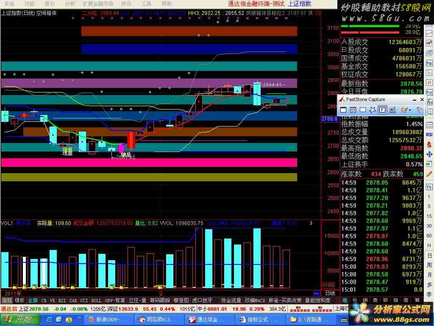The height and width of the screenshot is (326, 434).
Task: Open the 日线 period selector
Action: tap(330, 293)
